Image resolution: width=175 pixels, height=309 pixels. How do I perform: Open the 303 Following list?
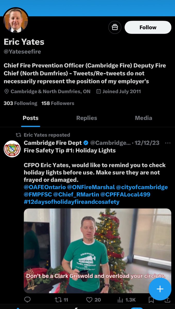point(20,103)
